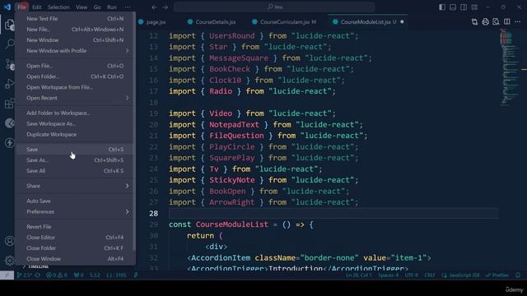Select Save Workspace As... entry
This screenshot has width=527, height=296.
(x=75, y=124)
